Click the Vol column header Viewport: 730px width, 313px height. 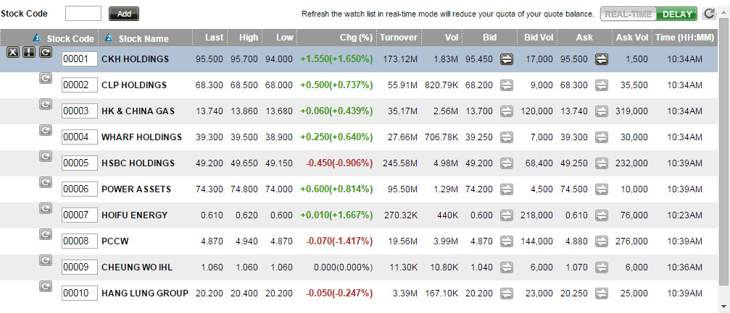point(452,38)
